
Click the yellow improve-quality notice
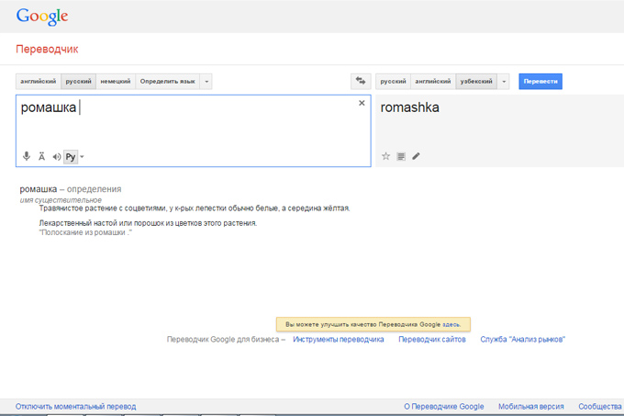pos(373,324)
